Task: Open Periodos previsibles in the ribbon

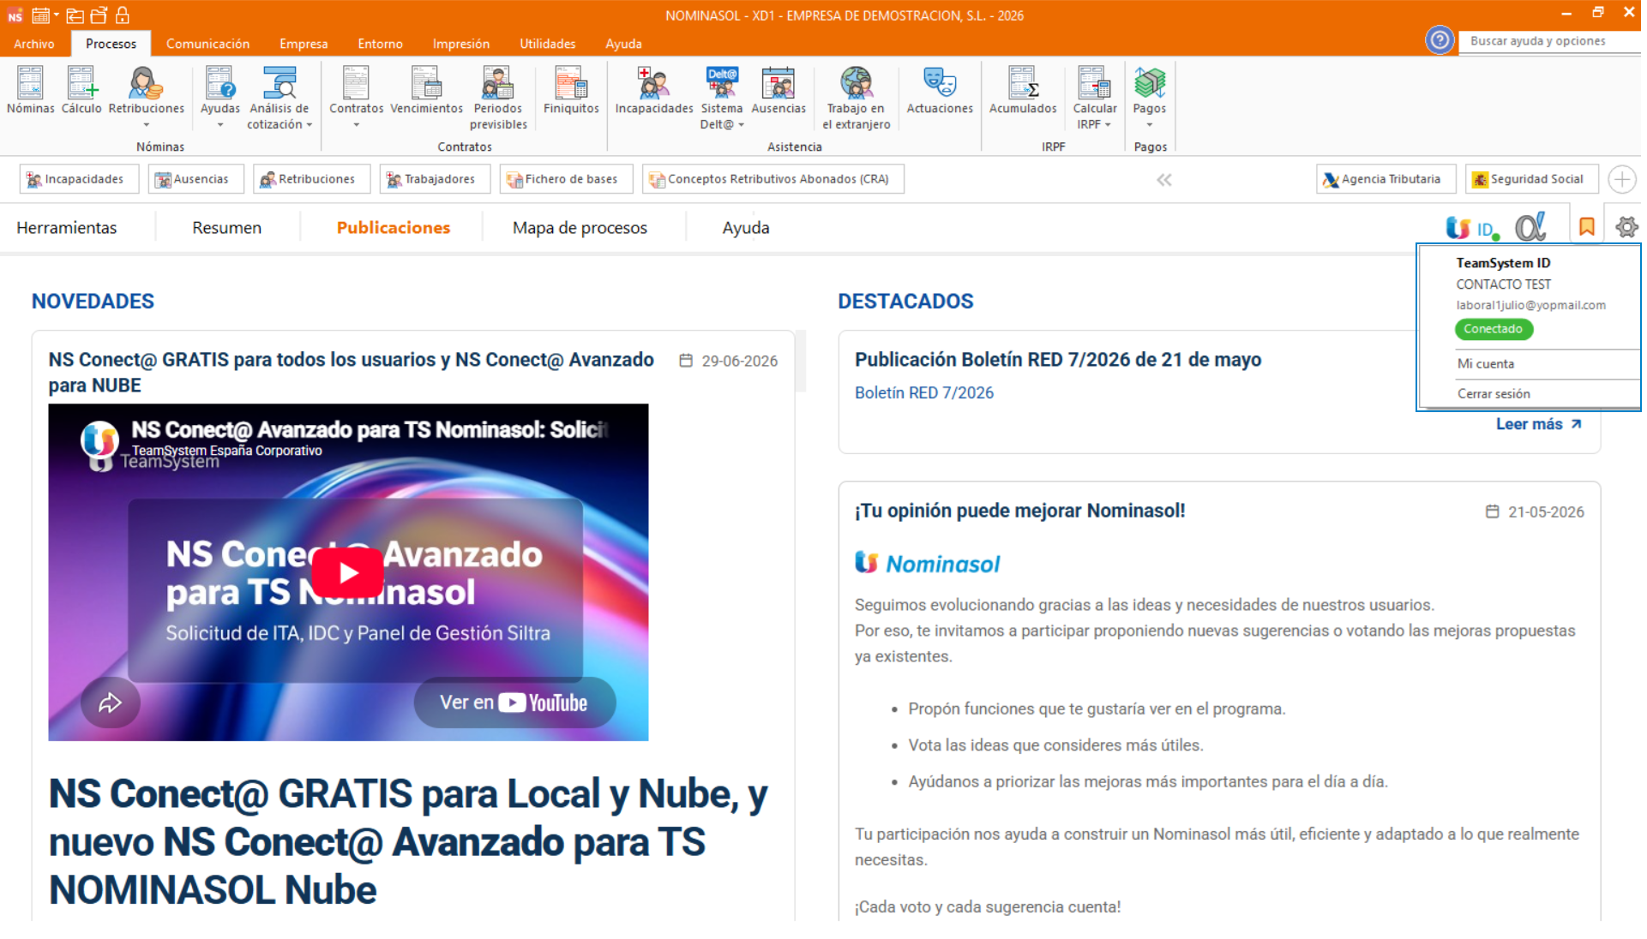Action: pyautogui.click(x=498, y=98)
